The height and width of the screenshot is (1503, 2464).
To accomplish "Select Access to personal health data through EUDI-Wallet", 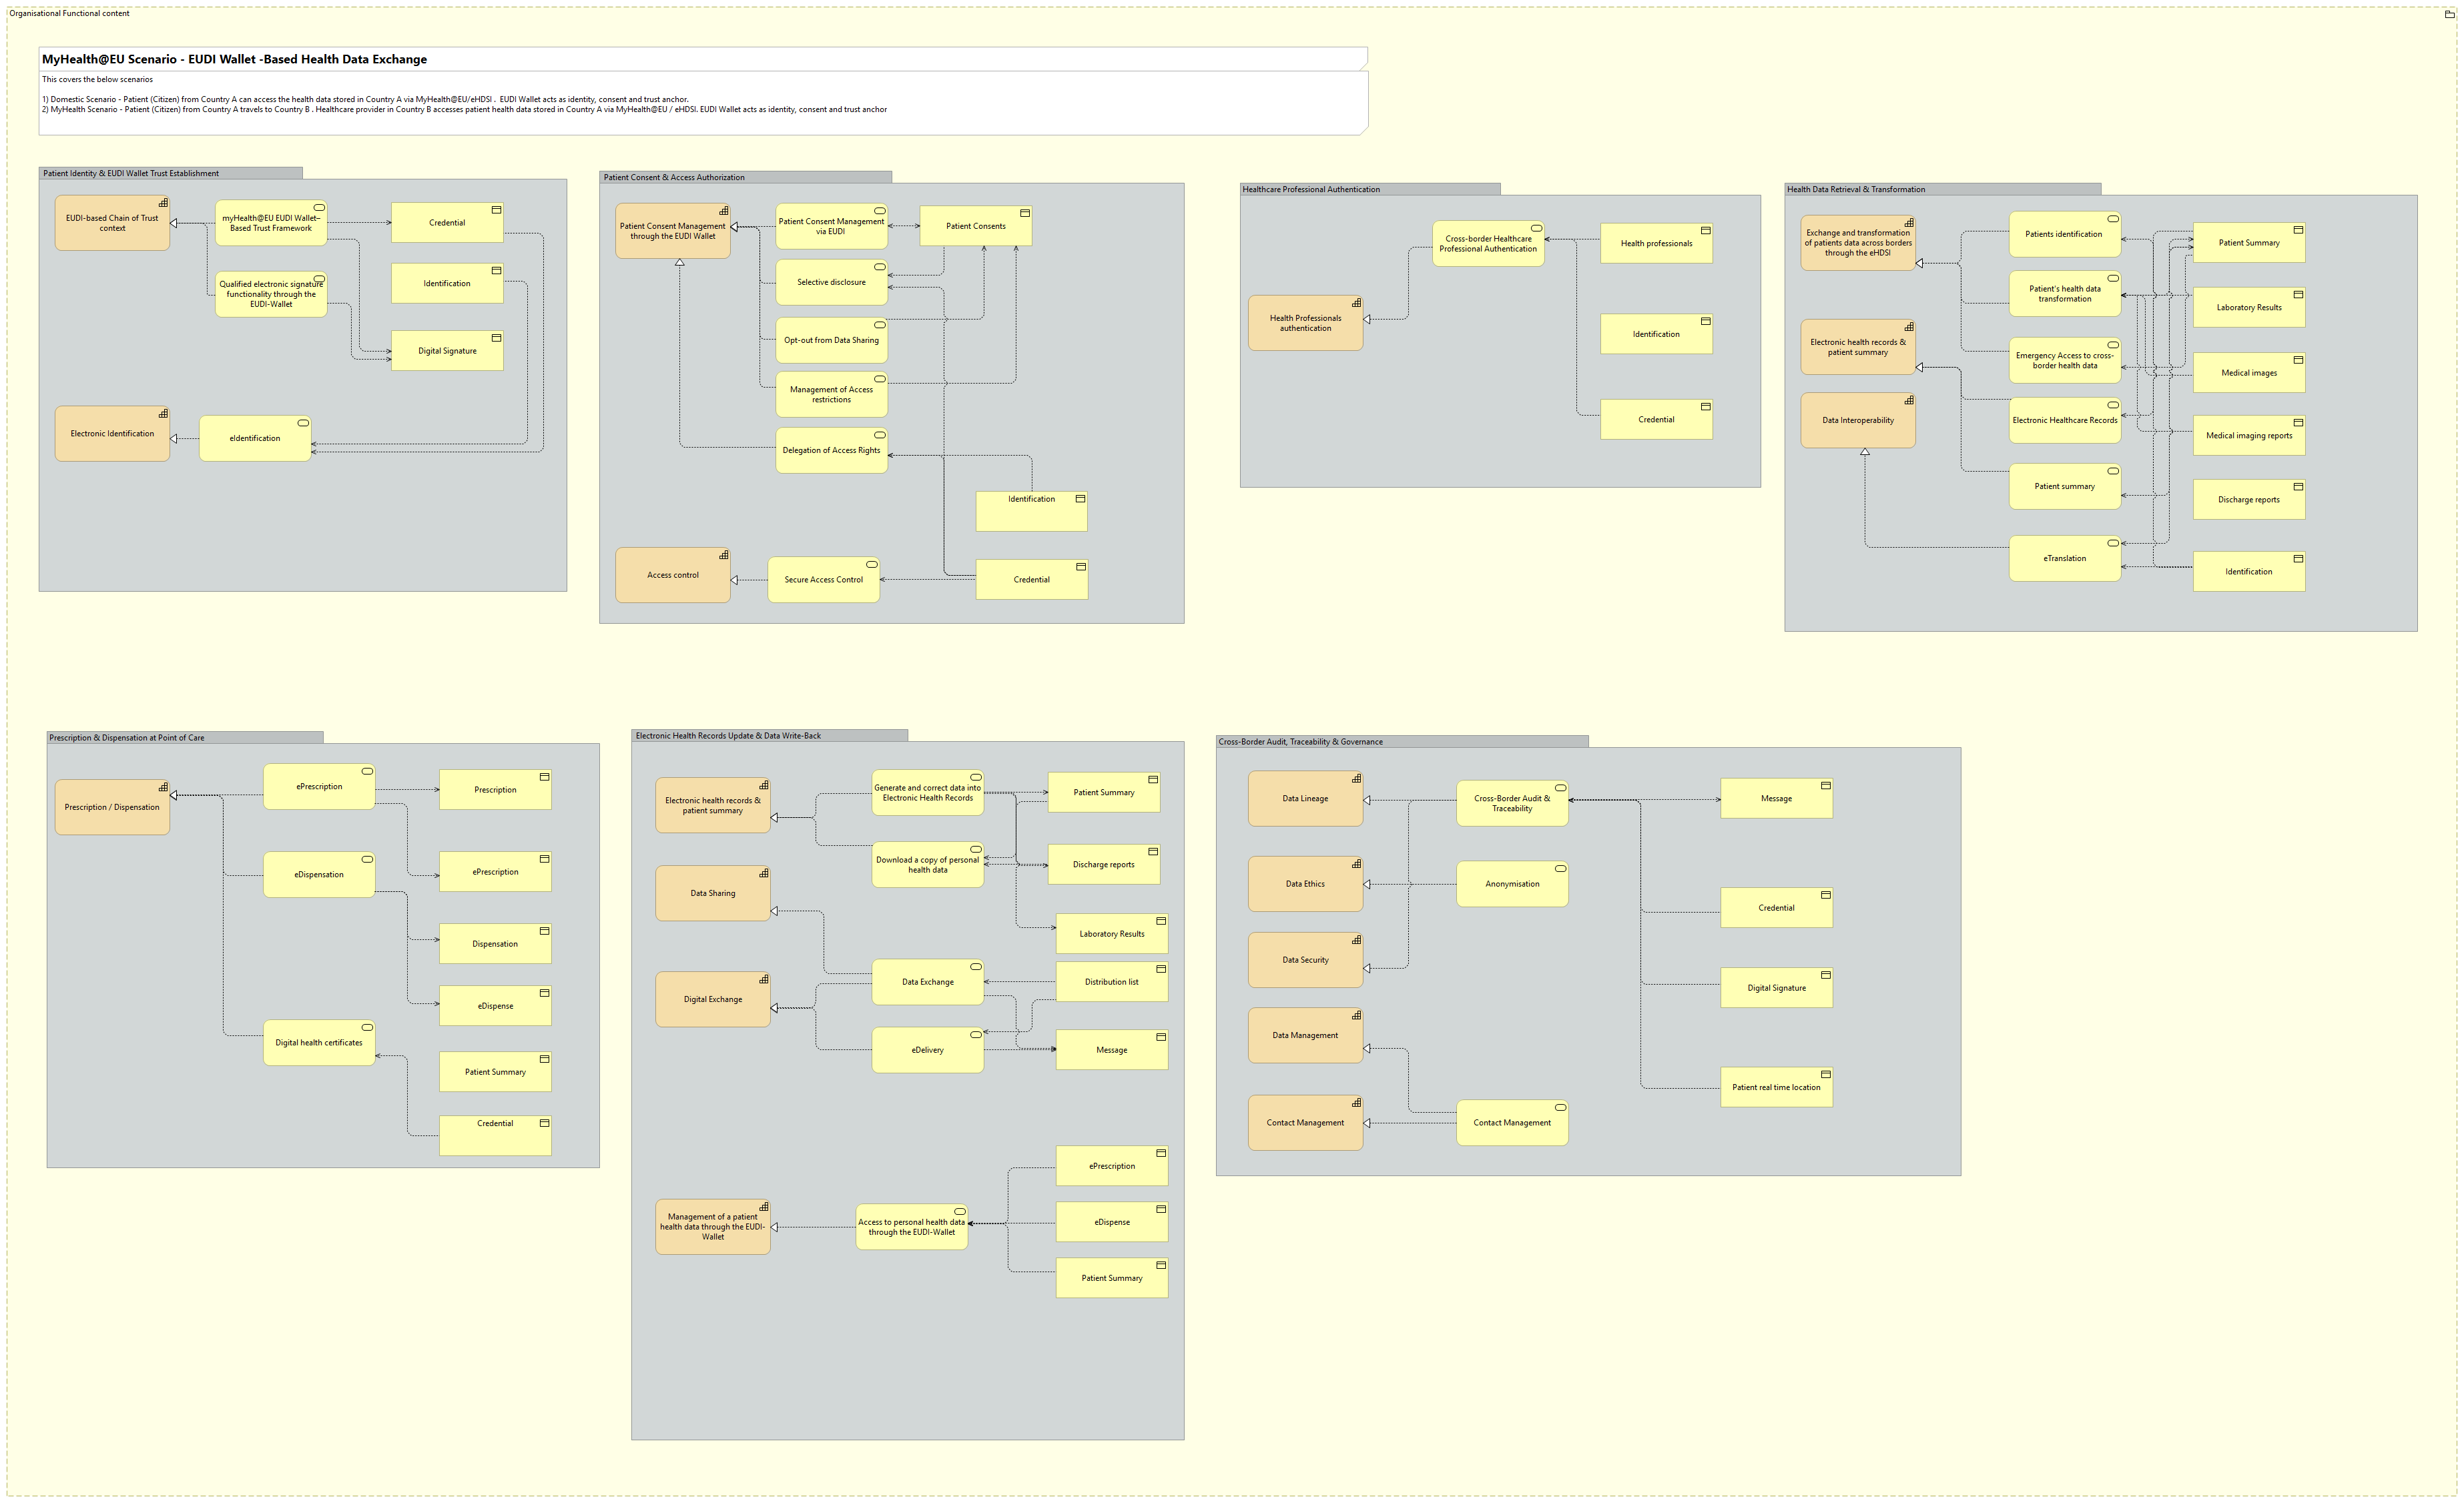I will pyautogui.click(x=912, y=1227).
